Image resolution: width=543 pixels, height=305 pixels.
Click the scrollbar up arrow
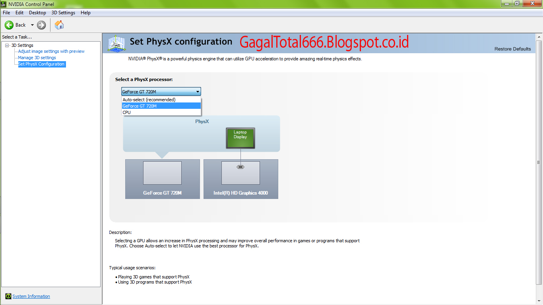coord(539,37)
